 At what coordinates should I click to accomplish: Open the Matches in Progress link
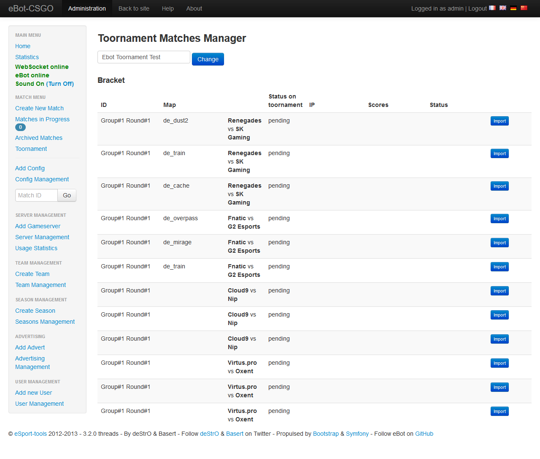coord(42,119)
